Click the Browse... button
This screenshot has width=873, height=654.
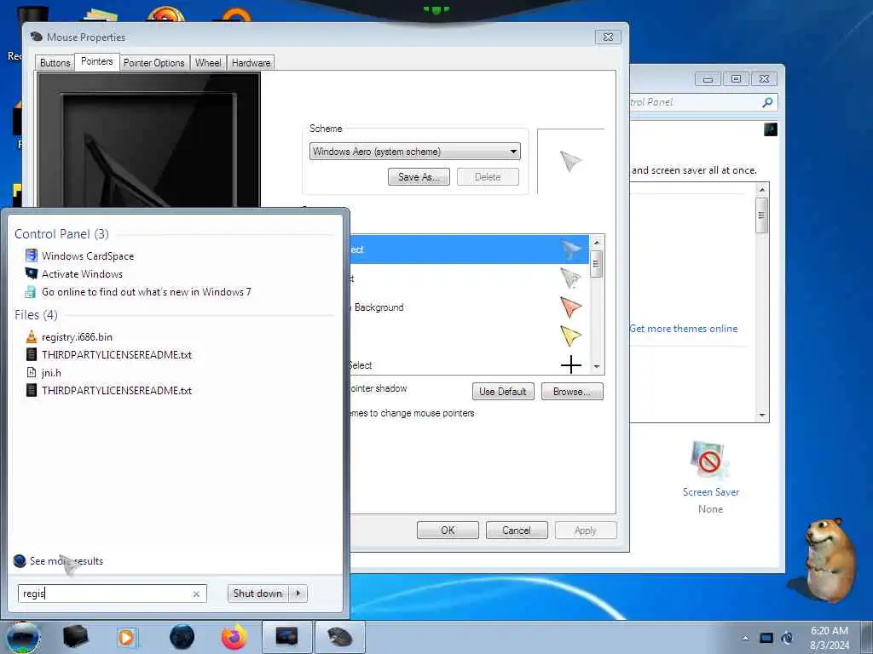(x=572, y=392)
